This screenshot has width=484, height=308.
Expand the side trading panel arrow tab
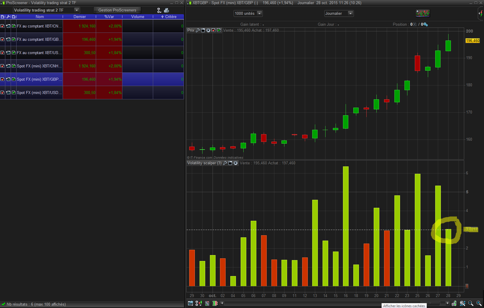481,14
